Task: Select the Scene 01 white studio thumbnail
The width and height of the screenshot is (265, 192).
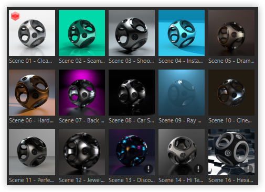Action: [32, 33]
